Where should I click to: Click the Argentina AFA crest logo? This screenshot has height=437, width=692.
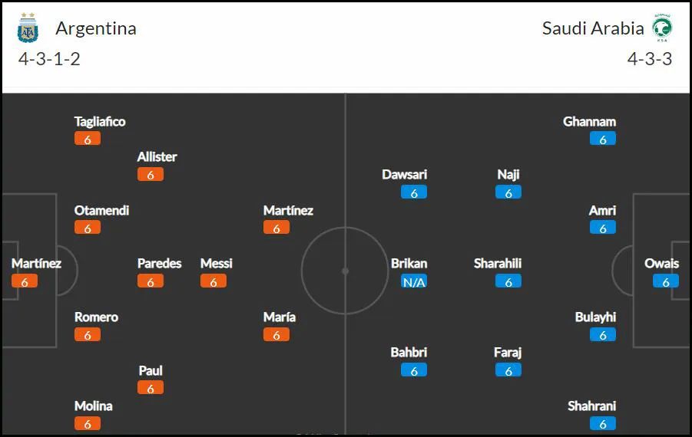click(28, 28)
